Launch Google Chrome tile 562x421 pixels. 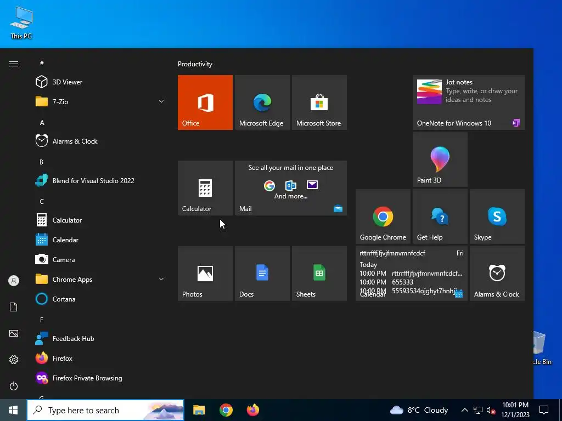point(383,217)
